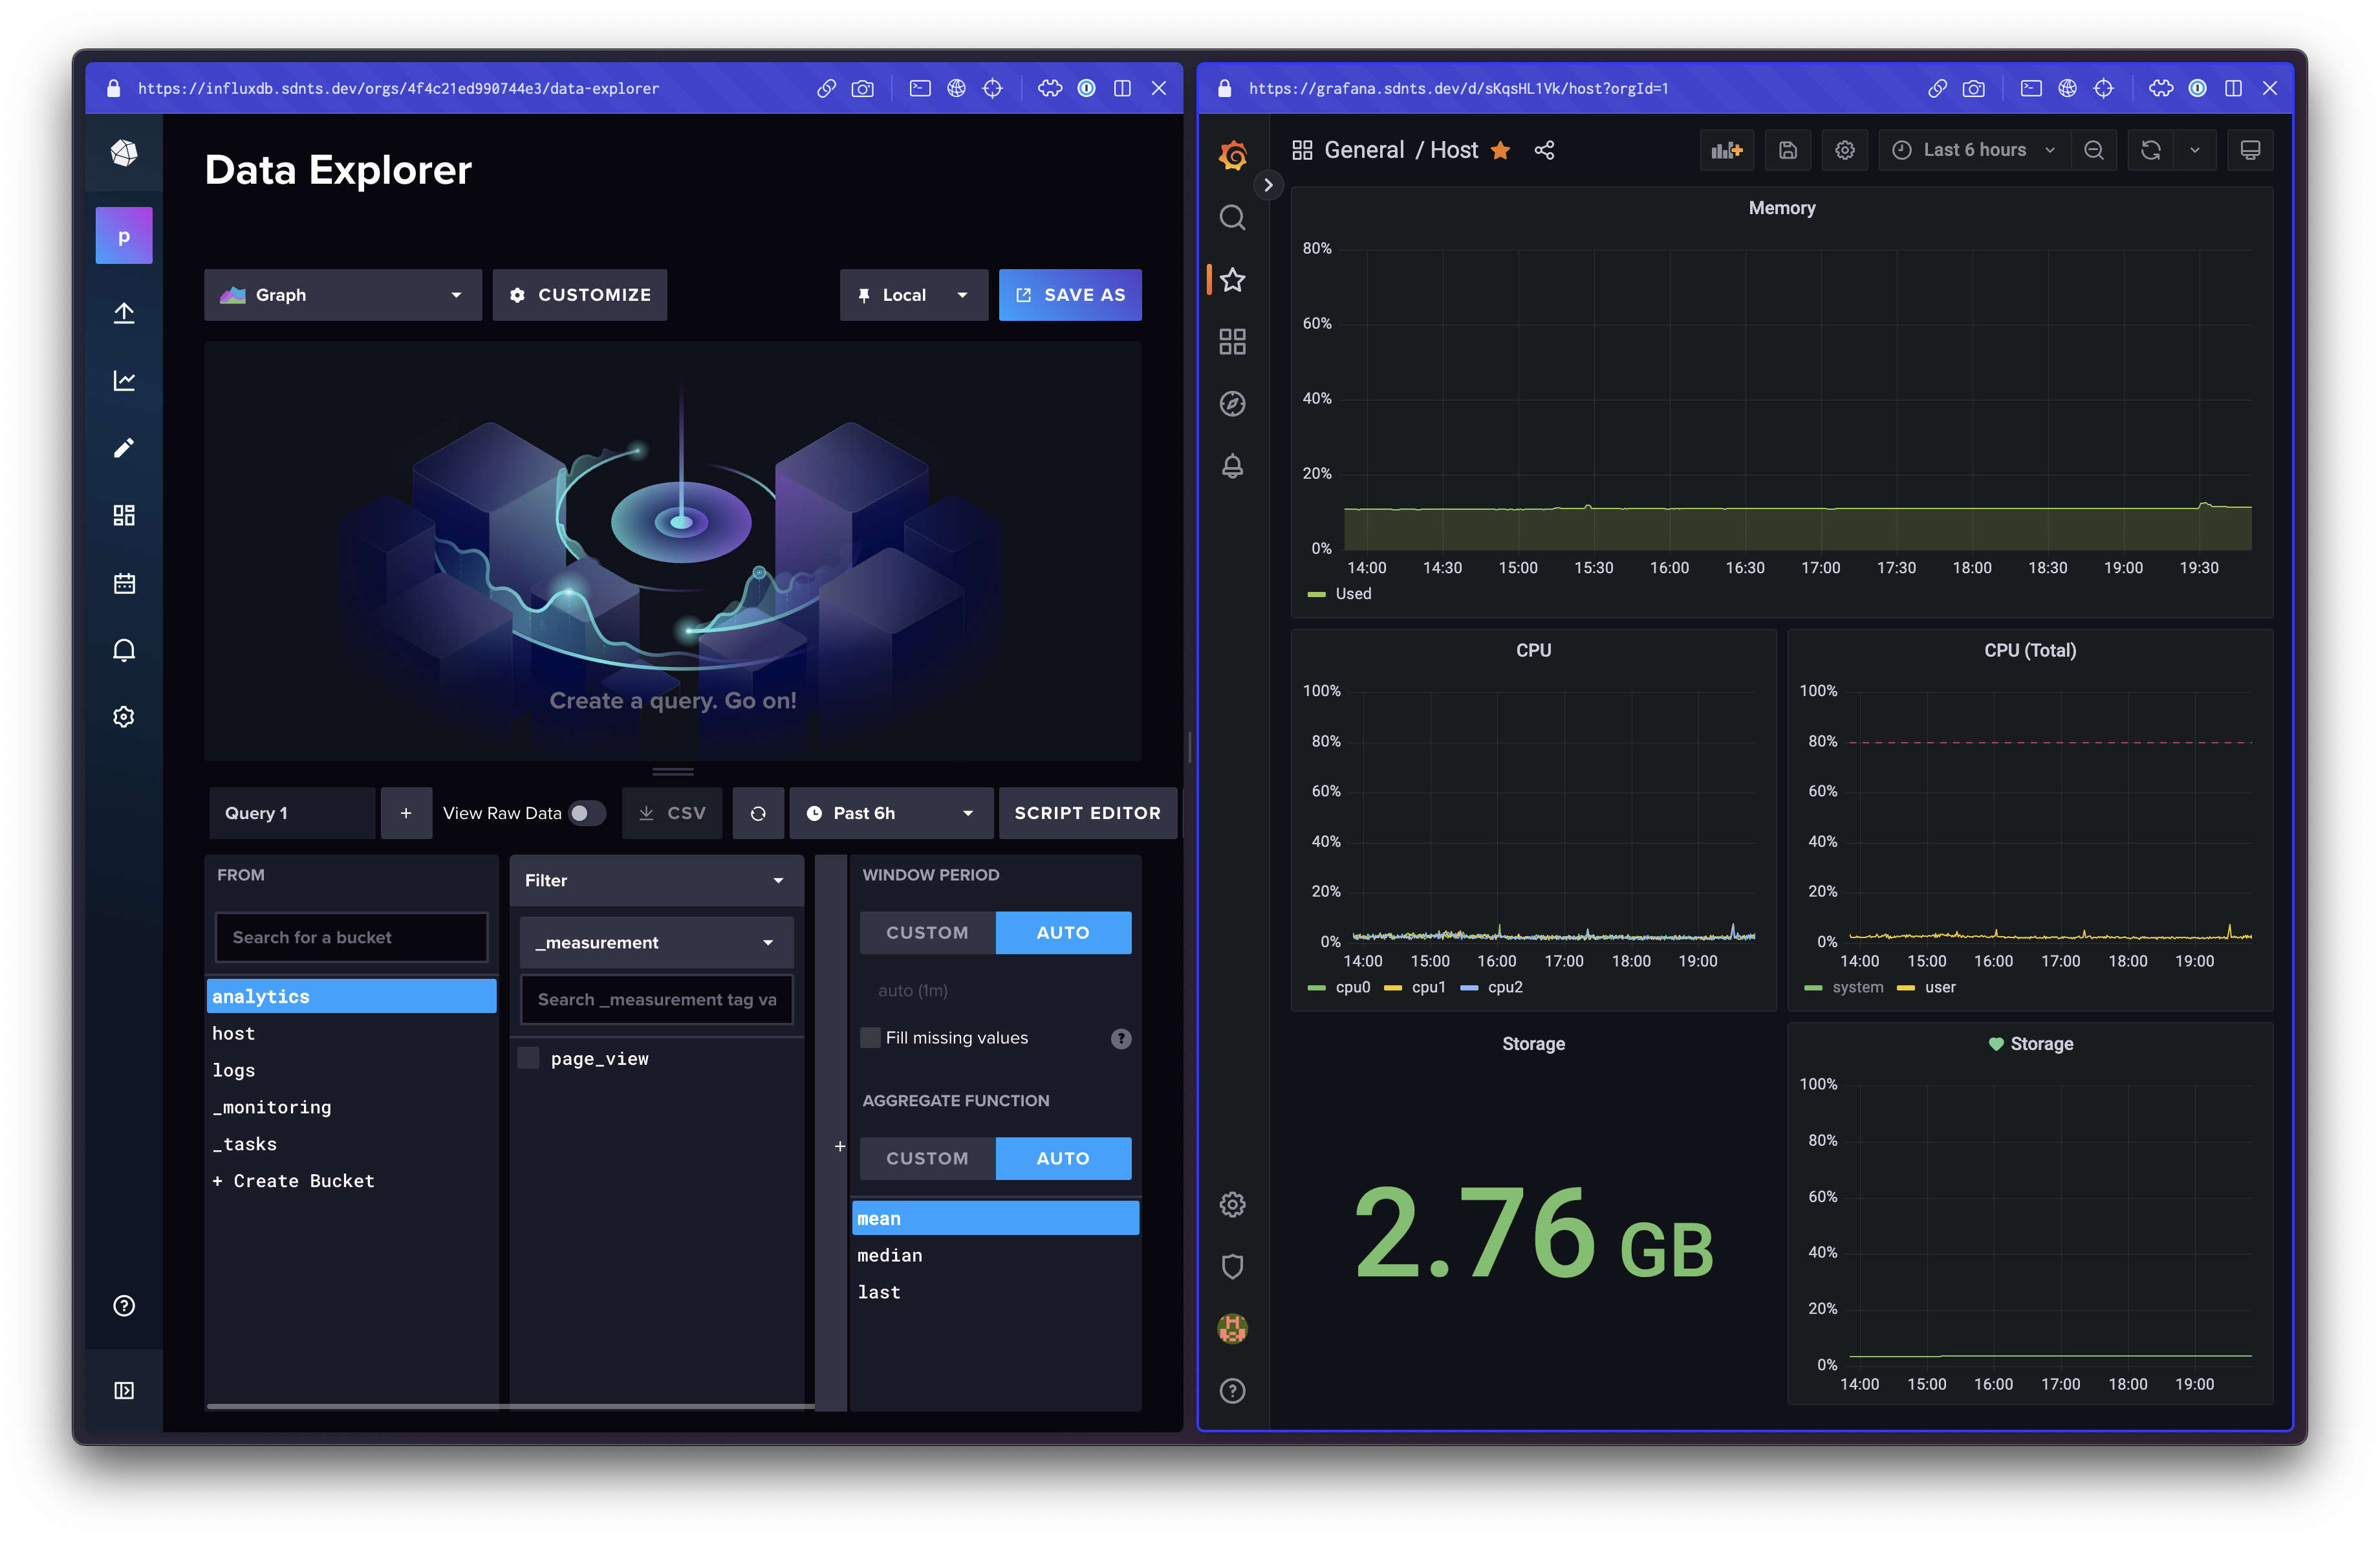
Task: Open Grafana's search icon in the sidebar
Action: (x=1232, y=218)
